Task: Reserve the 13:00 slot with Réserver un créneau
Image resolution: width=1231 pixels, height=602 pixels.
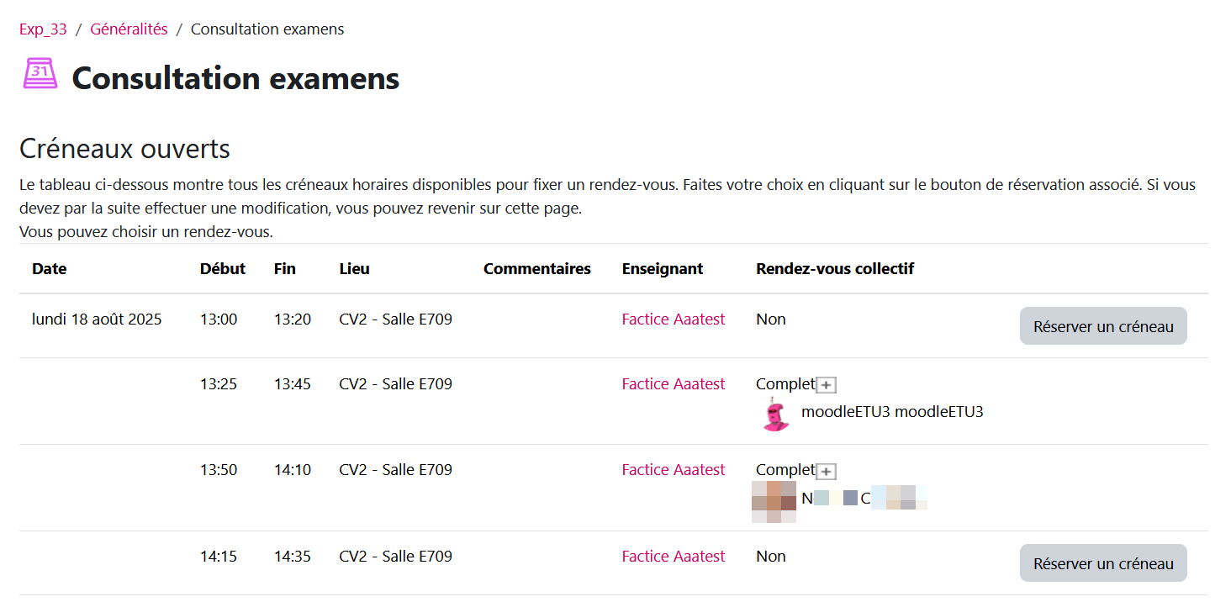Action: click(x=1102, y=326)
